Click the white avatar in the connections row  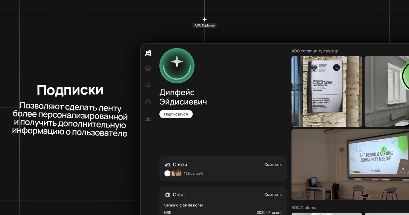[167, 173]
